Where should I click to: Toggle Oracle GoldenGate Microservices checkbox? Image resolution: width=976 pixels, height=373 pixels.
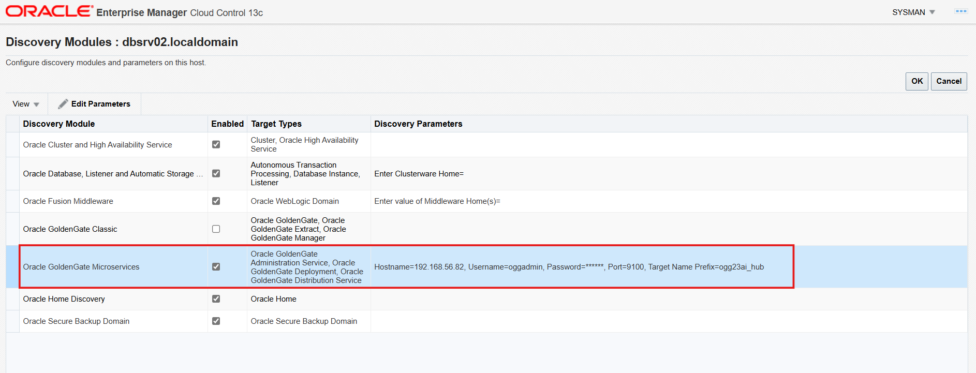coord(216,266)
